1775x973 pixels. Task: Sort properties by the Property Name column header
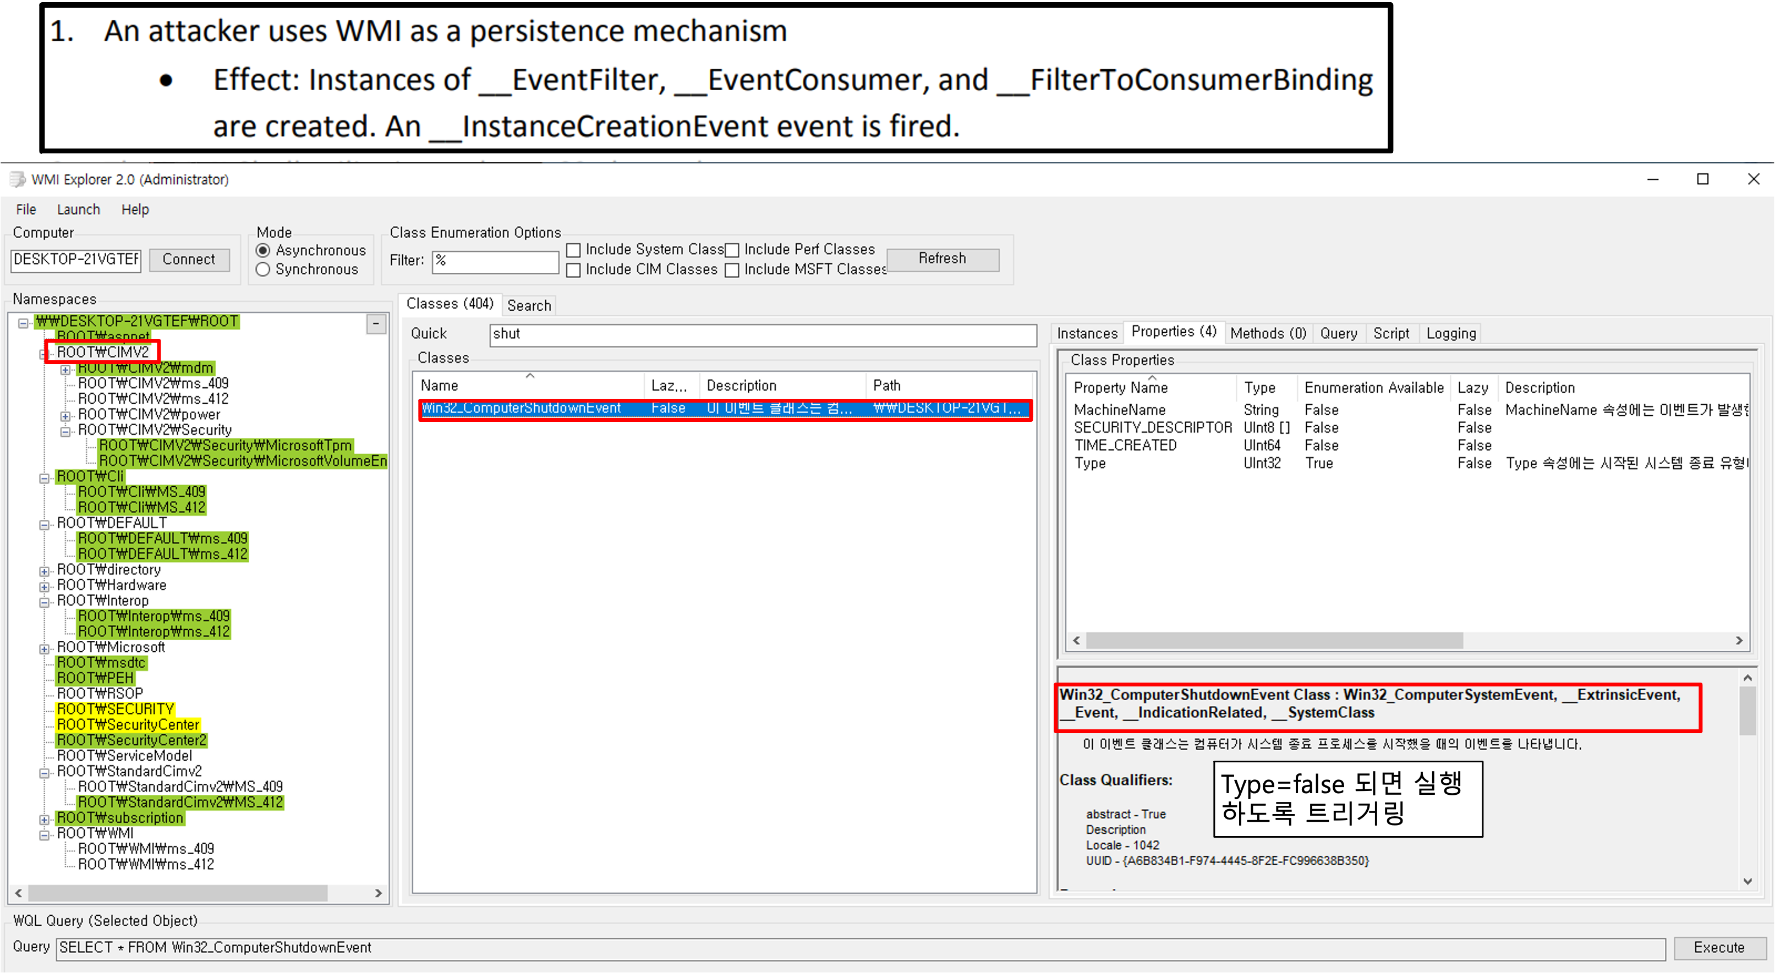1152,388
